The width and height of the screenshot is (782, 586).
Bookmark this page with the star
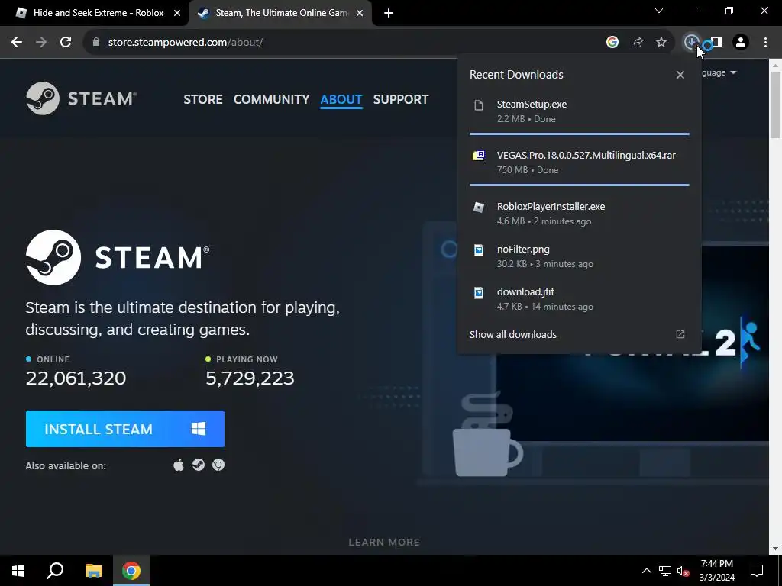661,43
